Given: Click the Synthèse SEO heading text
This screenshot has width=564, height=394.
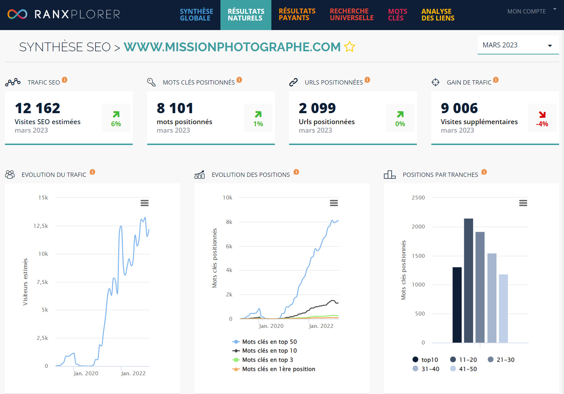Looking at the screenshot, I should 65,47.
